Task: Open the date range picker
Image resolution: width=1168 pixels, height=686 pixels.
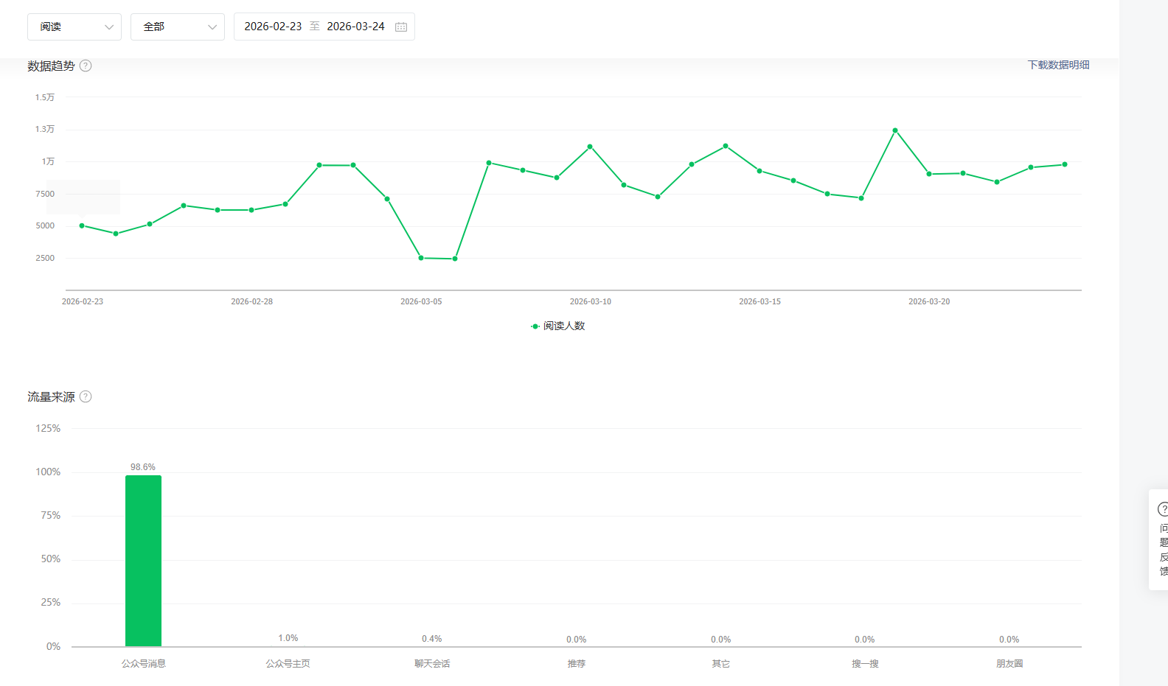Action: (x=324, y=27)
